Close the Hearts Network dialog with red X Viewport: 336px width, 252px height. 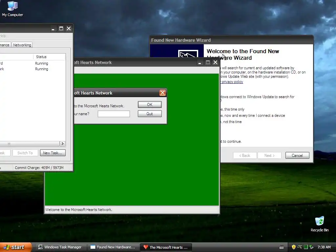click(x=162, y=93)
